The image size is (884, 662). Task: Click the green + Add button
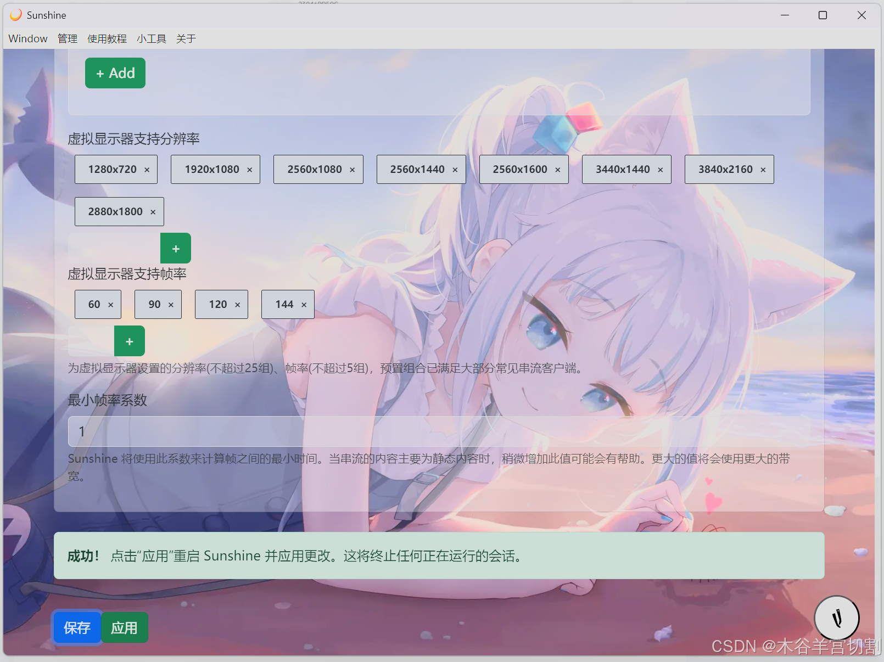coord(115,73)
